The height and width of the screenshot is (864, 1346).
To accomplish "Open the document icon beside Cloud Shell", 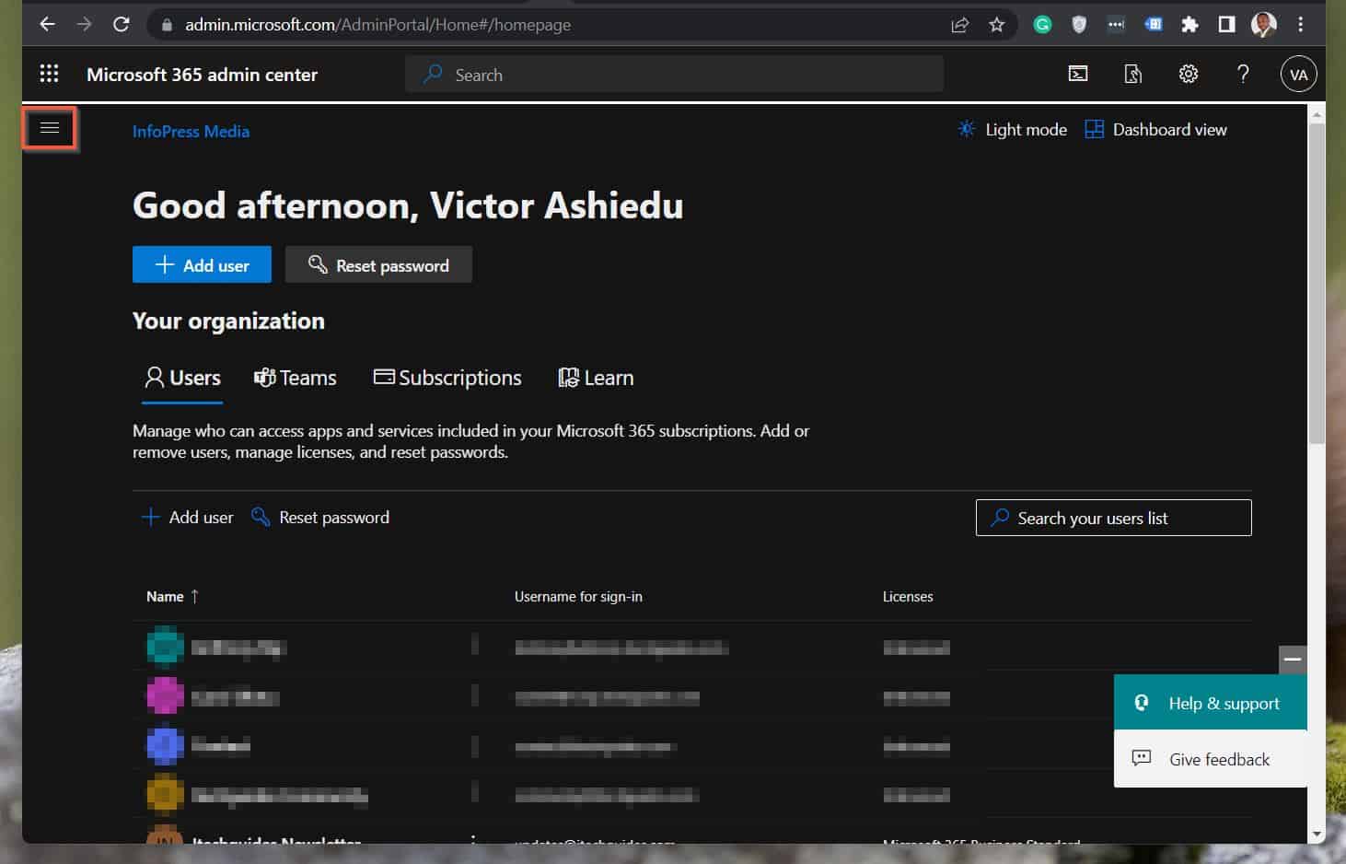I will [1133, 74].
